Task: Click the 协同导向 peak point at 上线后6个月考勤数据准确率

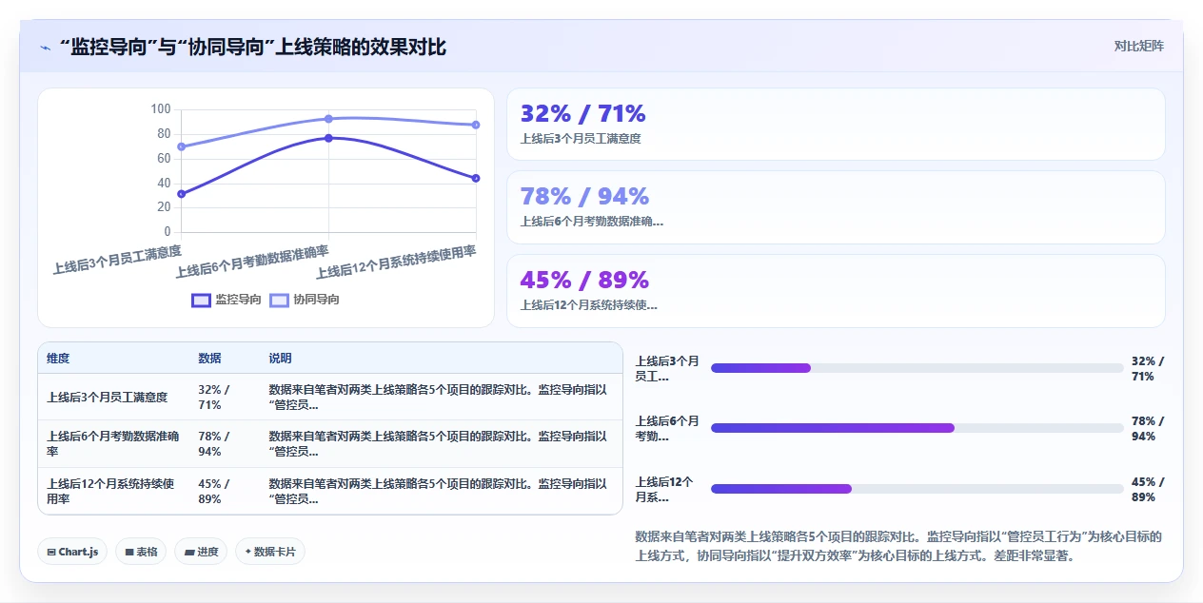Action: point(328,119)
